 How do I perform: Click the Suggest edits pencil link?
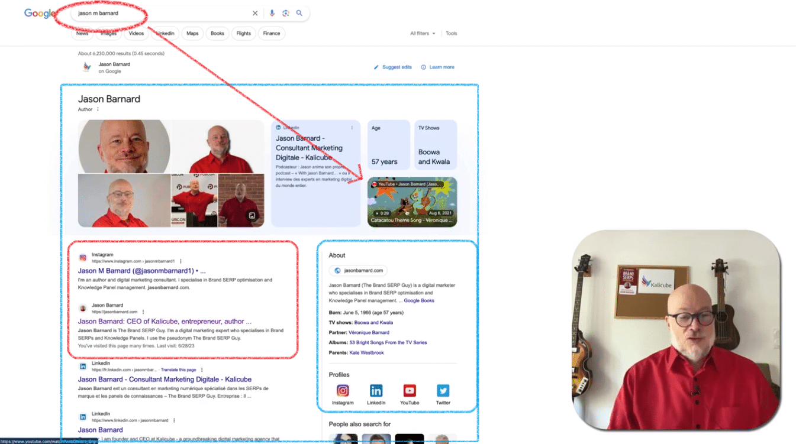(393, 67)
